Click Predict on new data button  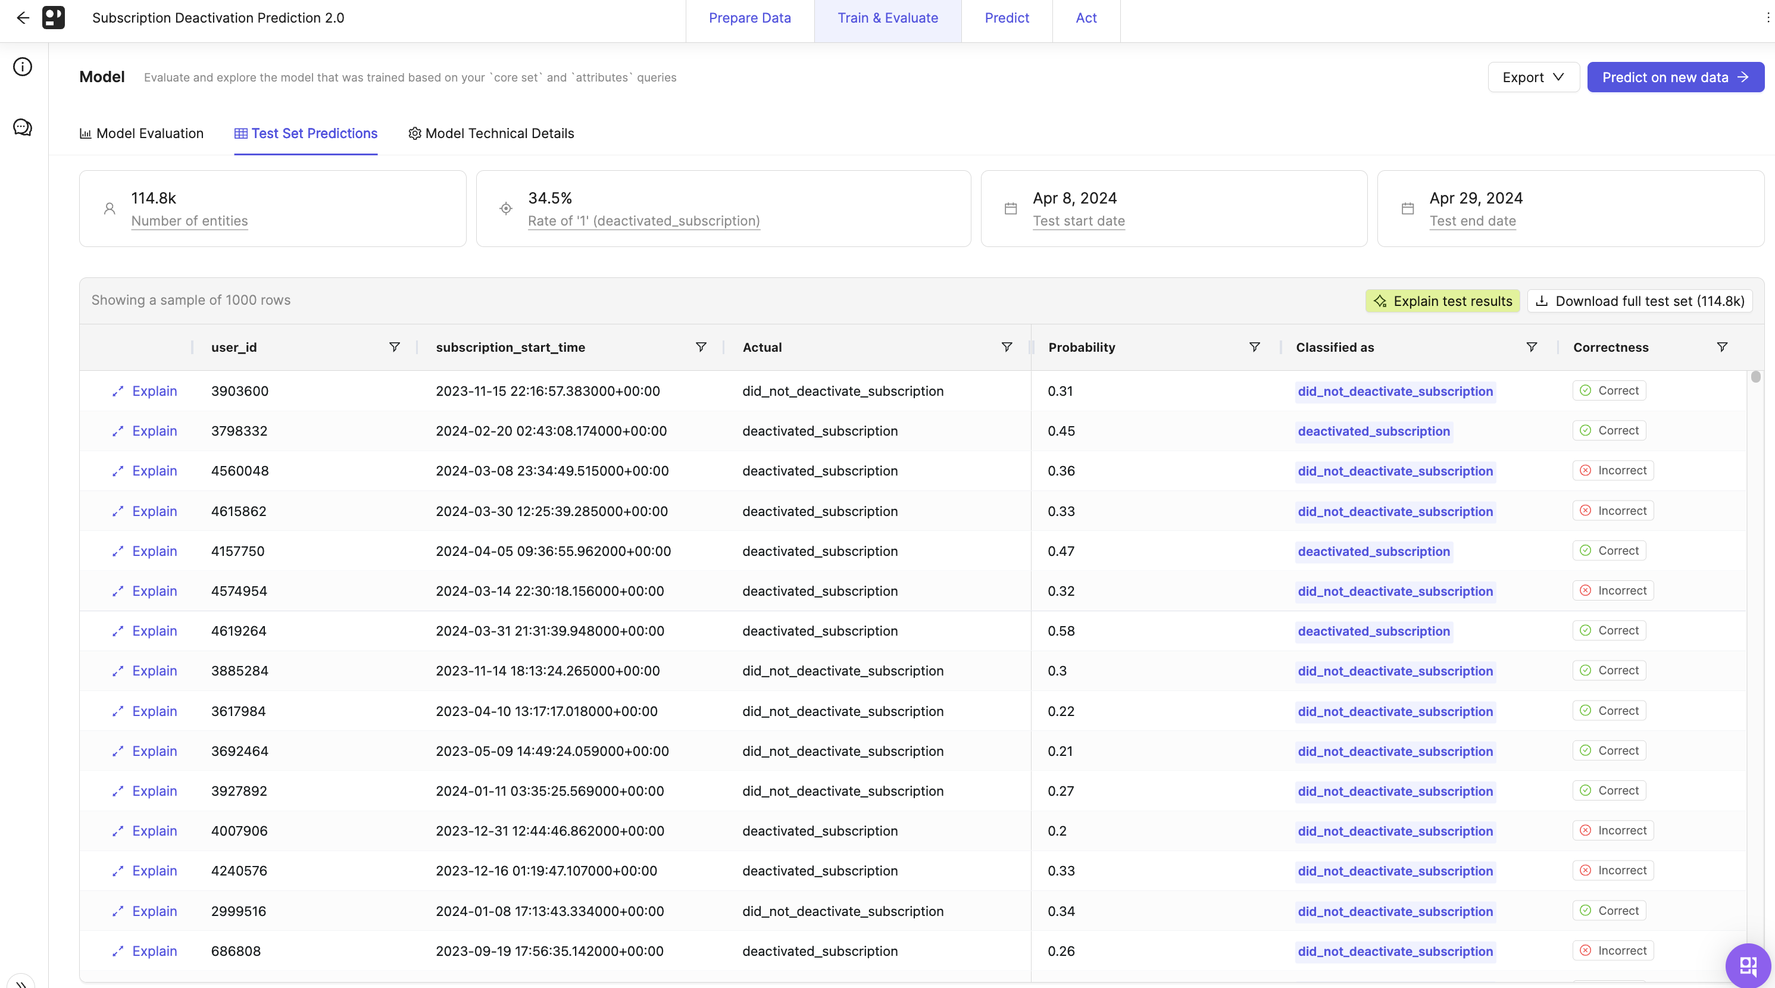[x=1674, y=77]
